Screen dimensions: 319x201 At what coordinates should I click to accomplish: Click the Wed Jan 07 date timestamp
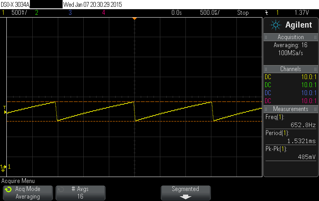(x=93, y=4)
